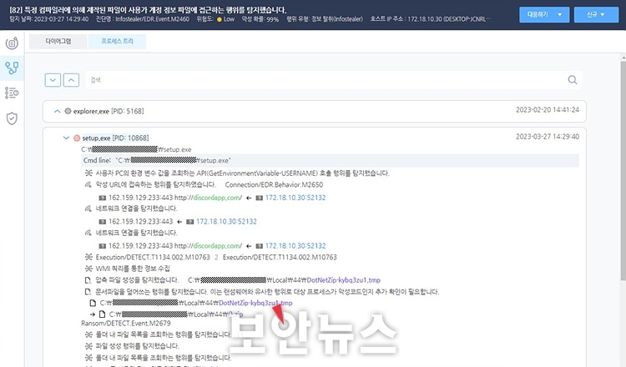Screen dimensions: 626x367
Task: Switch to the 다이어그램 tab
Action: click(x=58, y=42)
